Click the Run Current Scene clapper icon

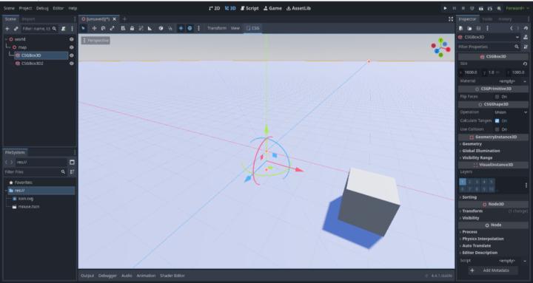click(x=481, y=8)
